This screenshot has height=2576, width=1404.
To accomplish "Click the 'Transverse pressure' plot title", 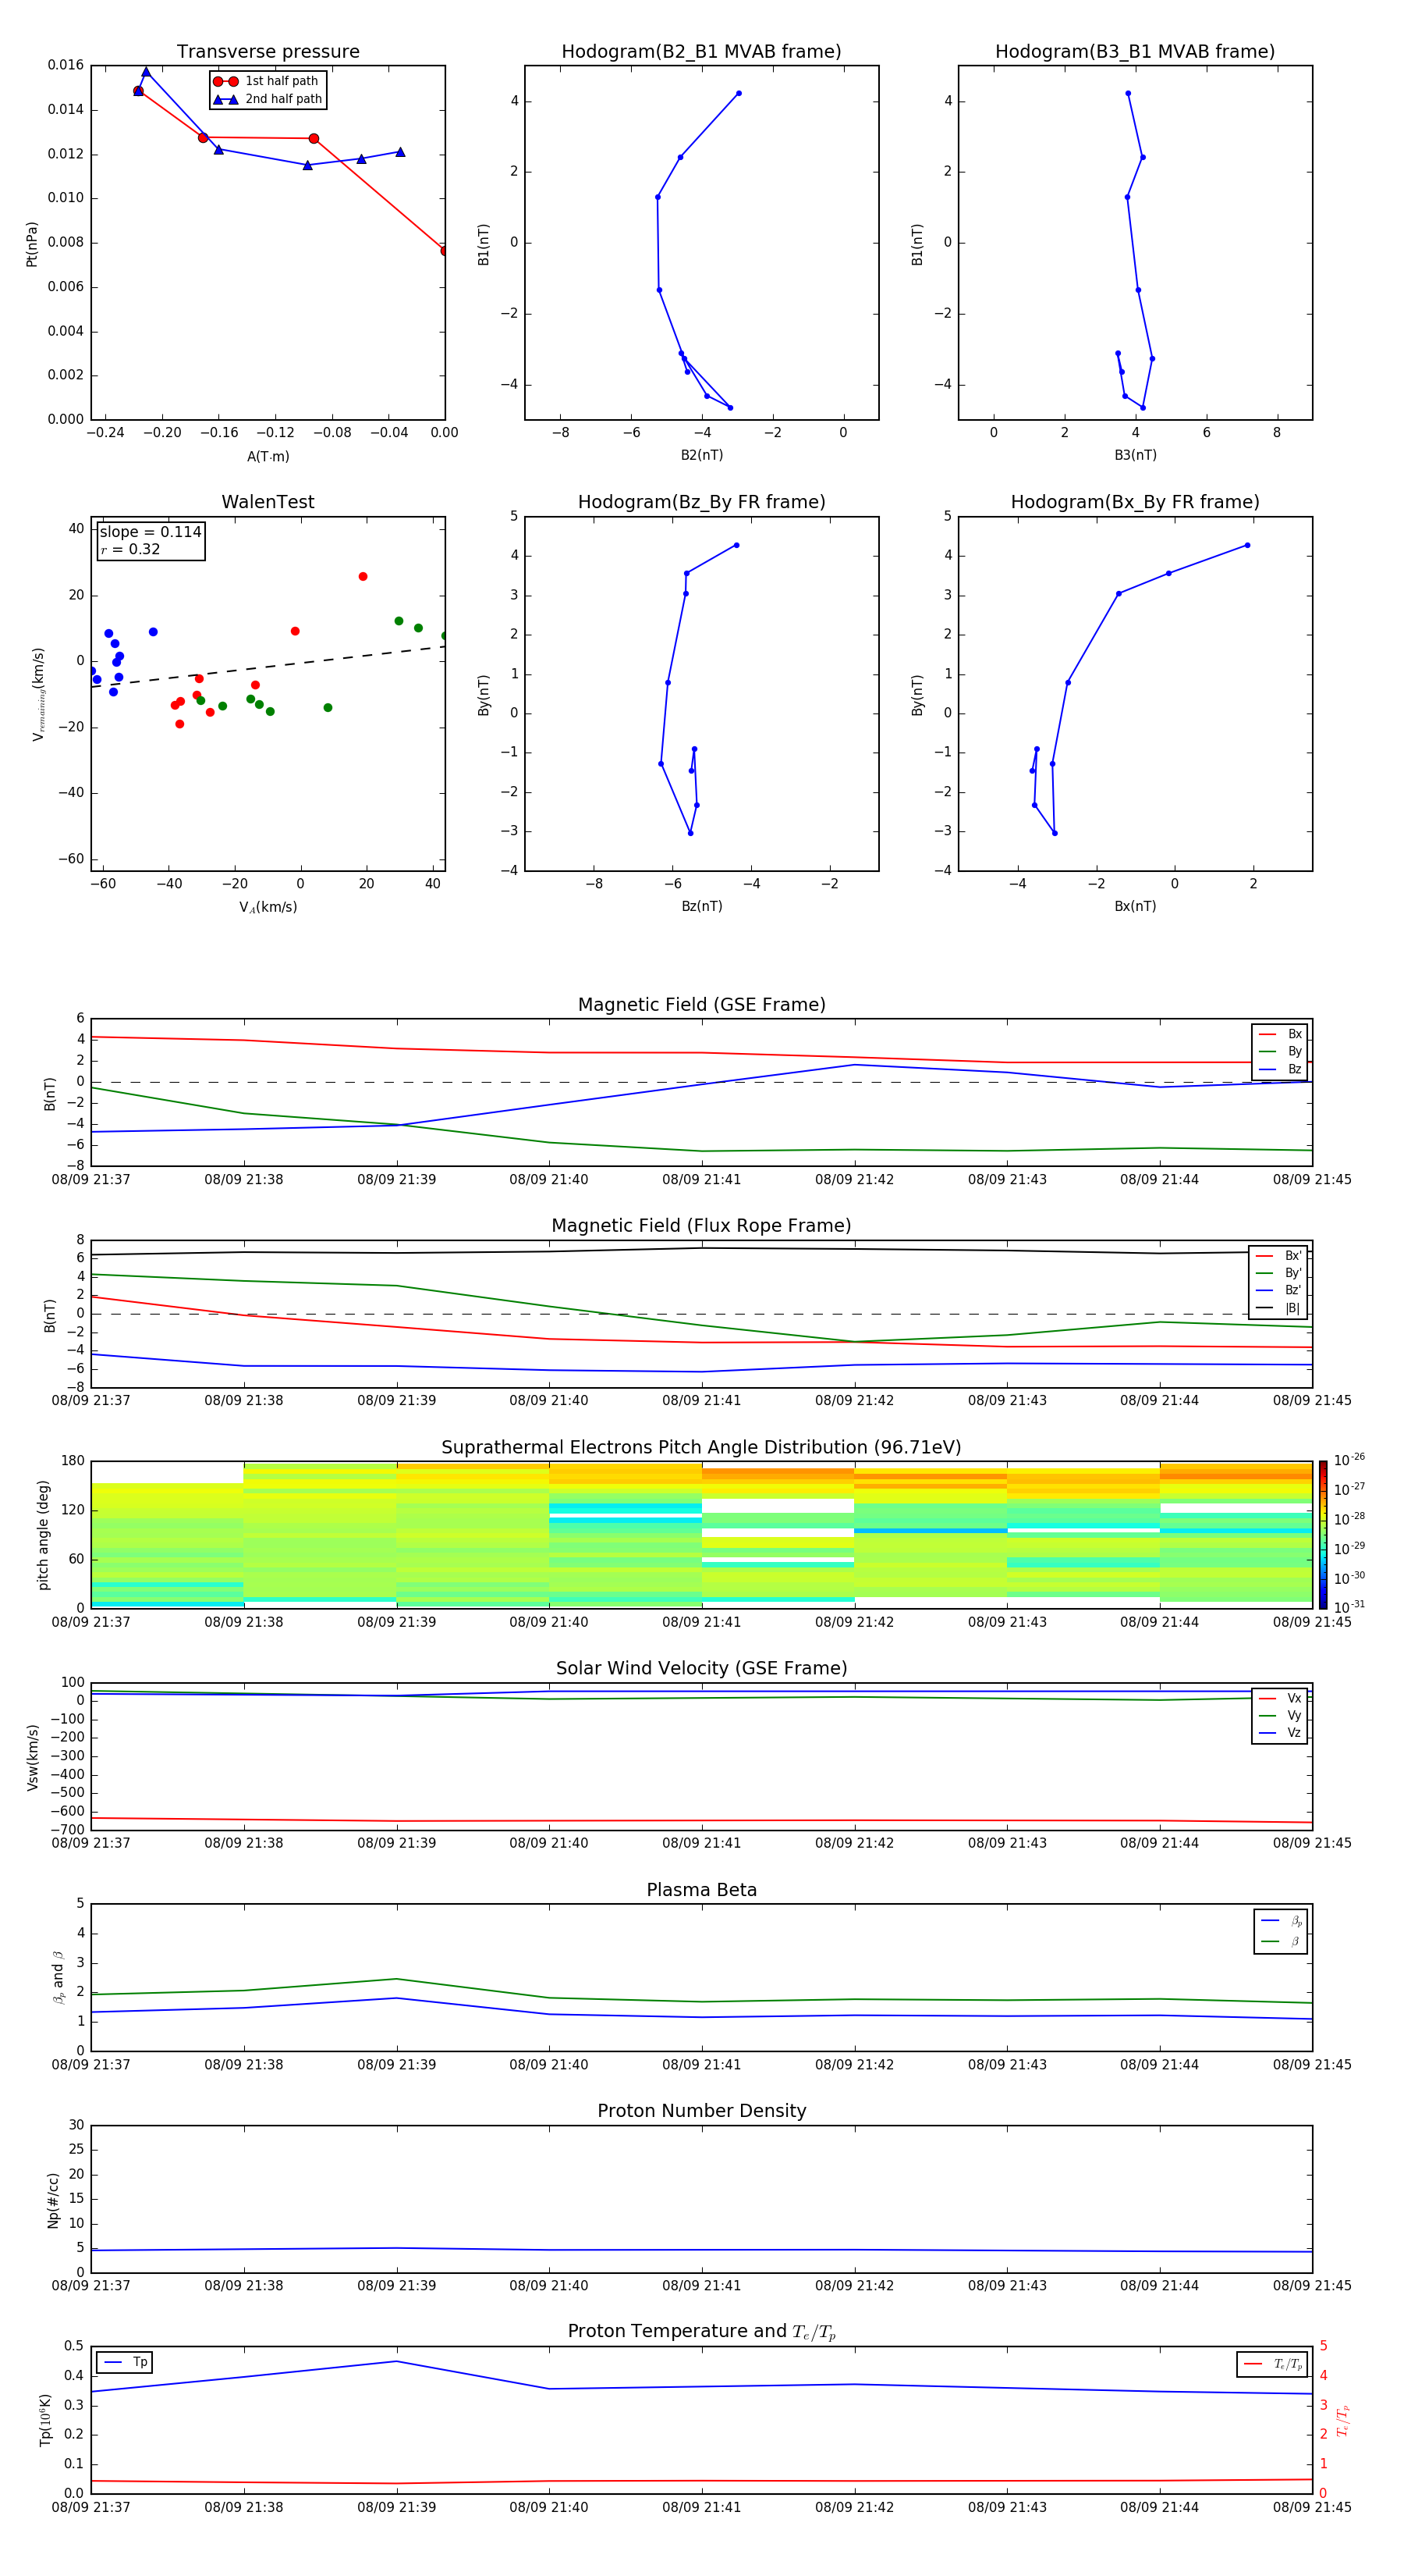I will [x=268, y=51].
